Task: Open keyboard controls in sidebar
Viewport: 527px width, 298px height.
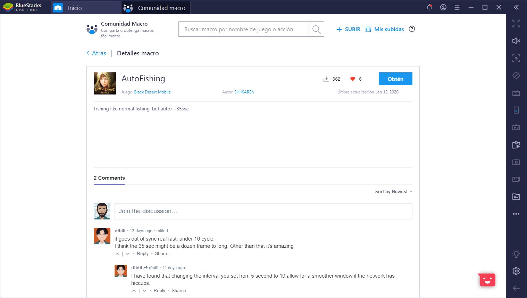Action: pos(516,93)
